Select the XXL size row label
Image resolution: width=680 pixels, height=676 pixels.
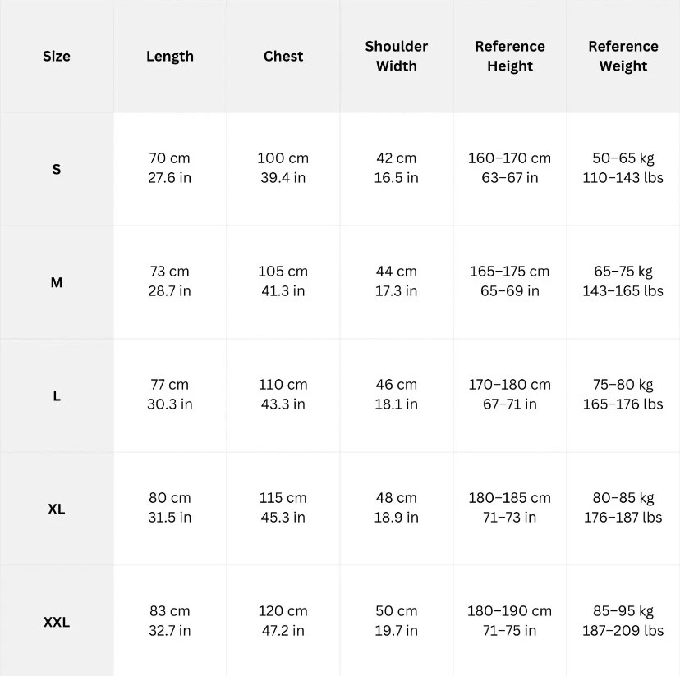pyautogui.click(x=57, y=622)
